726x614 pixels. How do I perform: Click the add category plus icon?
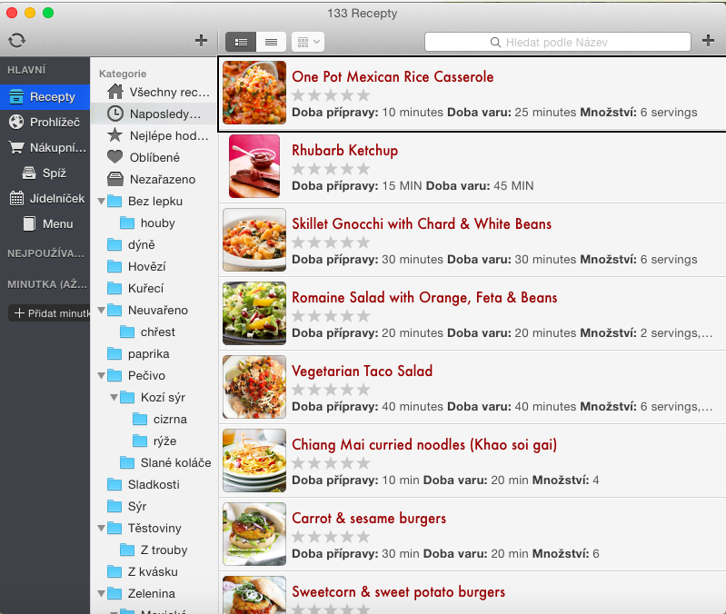click(202, 41)
